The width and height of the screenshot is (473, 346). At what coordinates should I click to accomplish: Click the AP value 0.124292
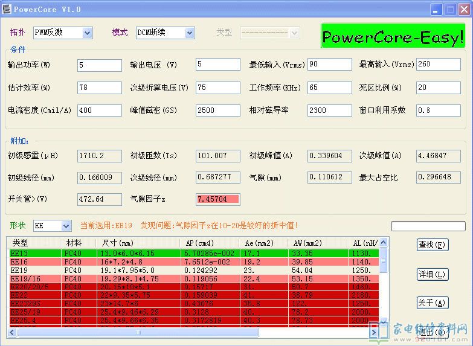[x=201, y=271]
